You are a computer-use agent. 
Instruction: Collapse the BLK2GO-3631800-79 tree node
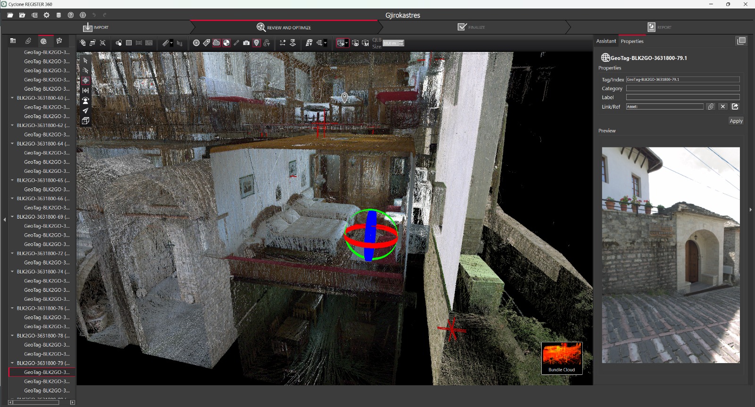point(12,363)
